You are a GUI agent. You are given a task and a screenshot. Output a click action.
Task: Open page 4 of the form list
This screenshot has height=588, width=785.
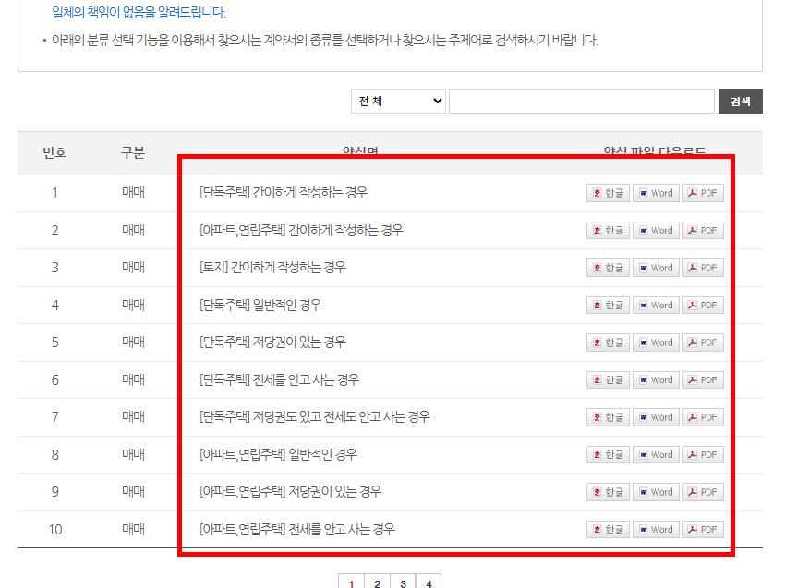(x=429, y=582)
